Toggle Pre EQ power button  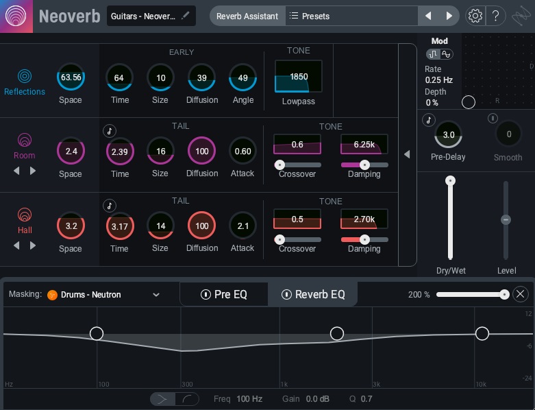(206, 294)
